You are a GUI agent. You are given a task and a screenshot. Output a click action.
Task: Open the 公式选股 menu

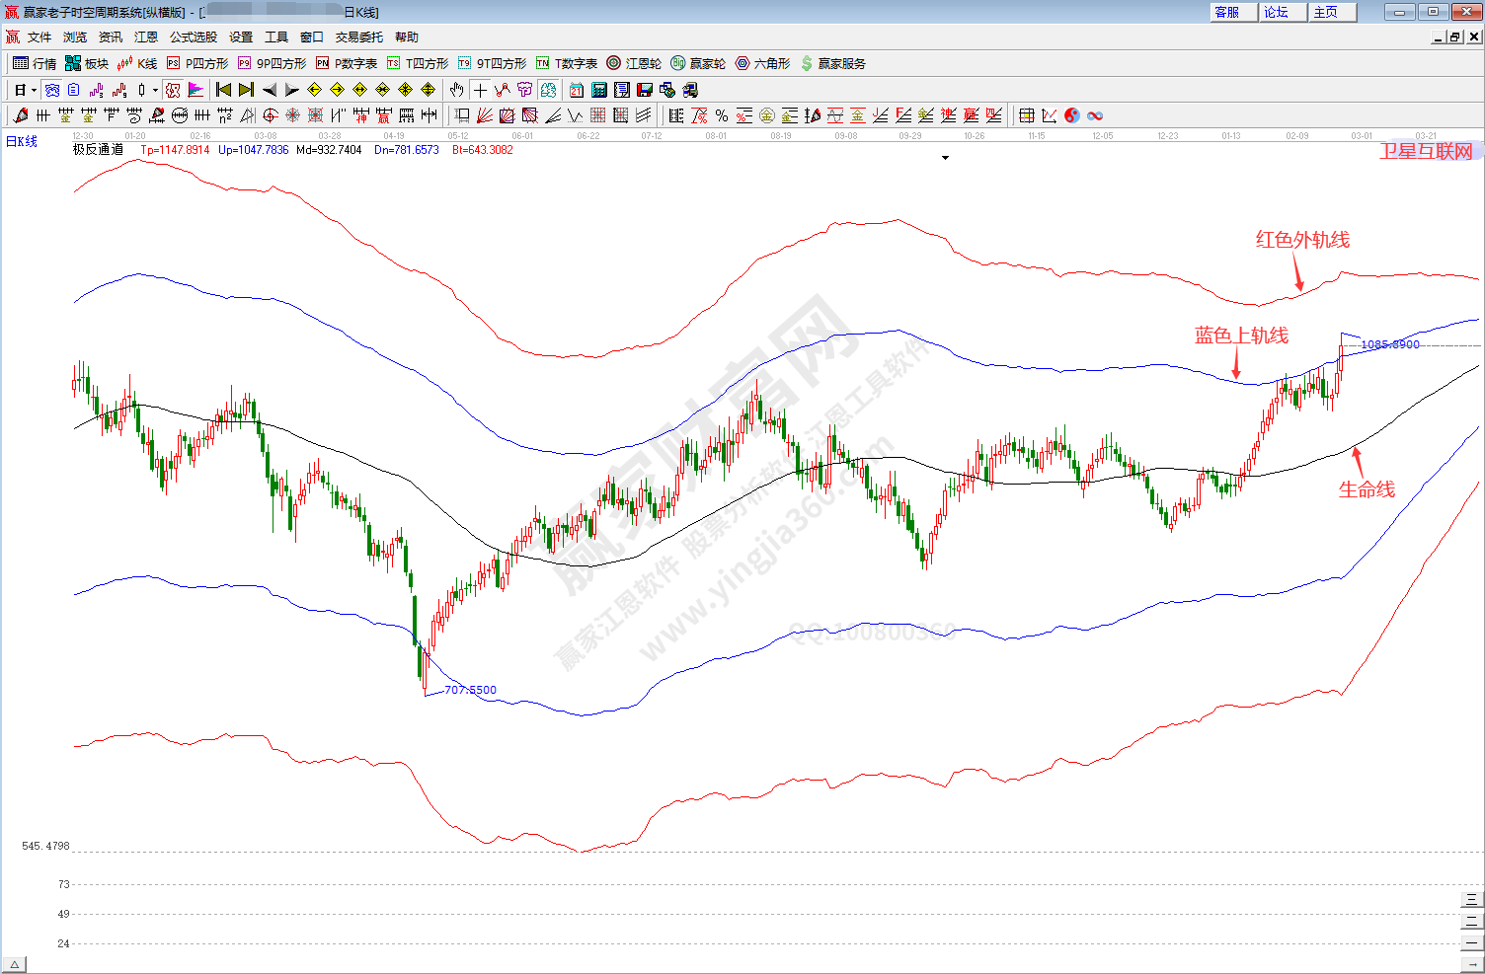coord(193,37)
